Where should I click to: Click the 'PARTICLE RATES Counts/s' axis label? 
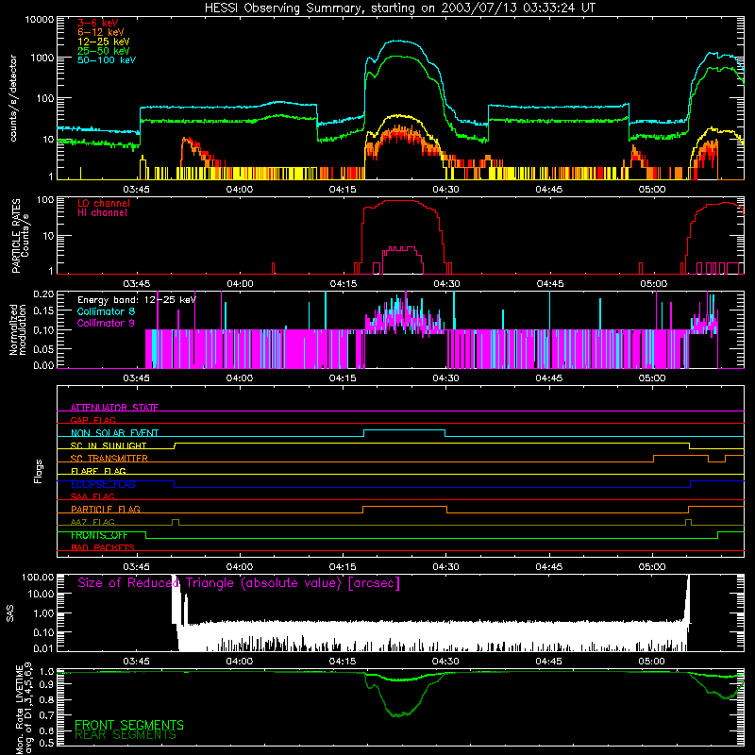click(20, 235)
